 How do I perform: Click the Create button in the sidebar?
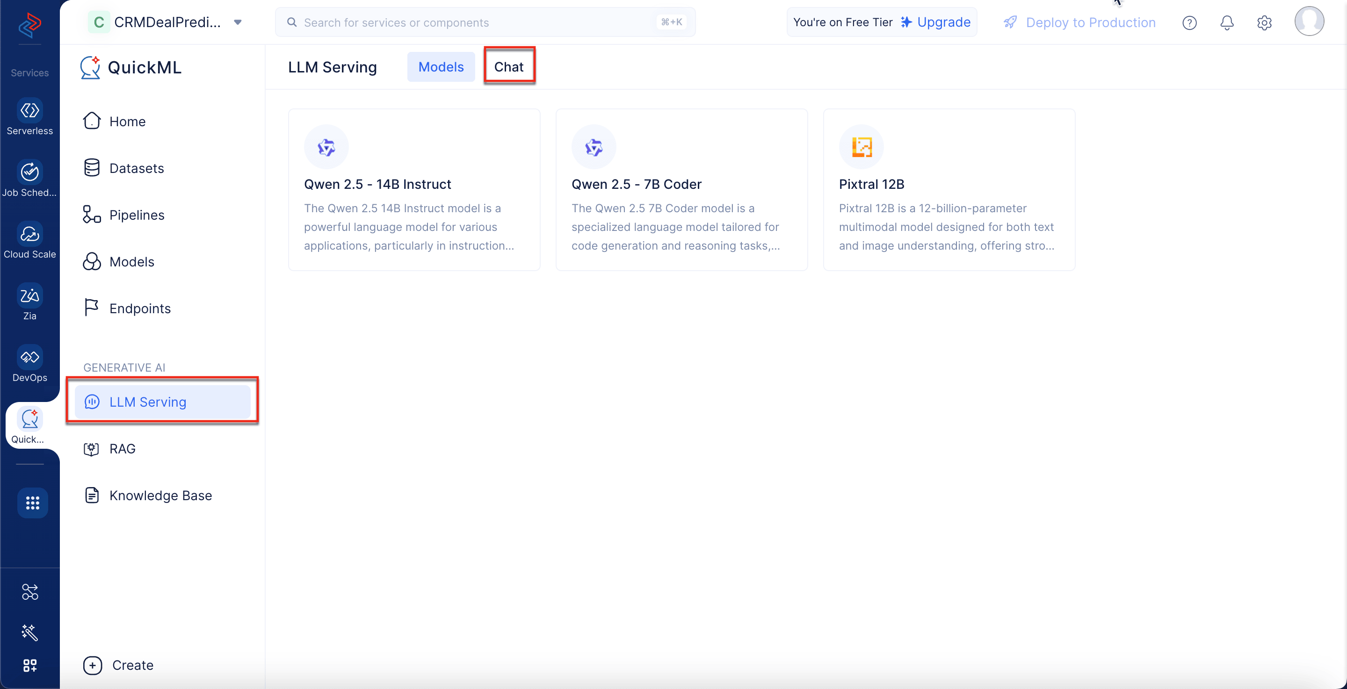pos(119,666)
